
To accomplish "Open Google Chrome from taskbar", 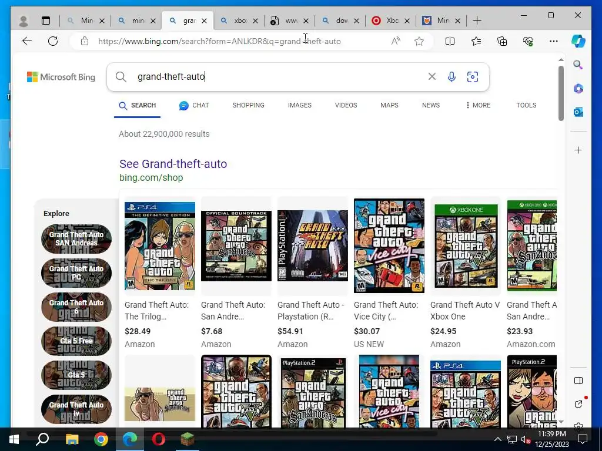I will pos(101,439).
